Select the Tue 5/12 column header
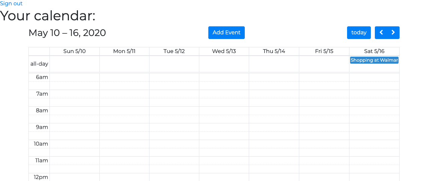 coord(174,51)
